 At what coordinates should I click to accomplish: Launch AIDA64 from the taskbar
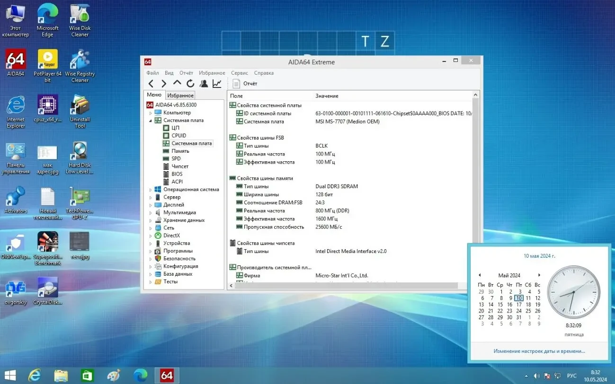tap(167, 375)
